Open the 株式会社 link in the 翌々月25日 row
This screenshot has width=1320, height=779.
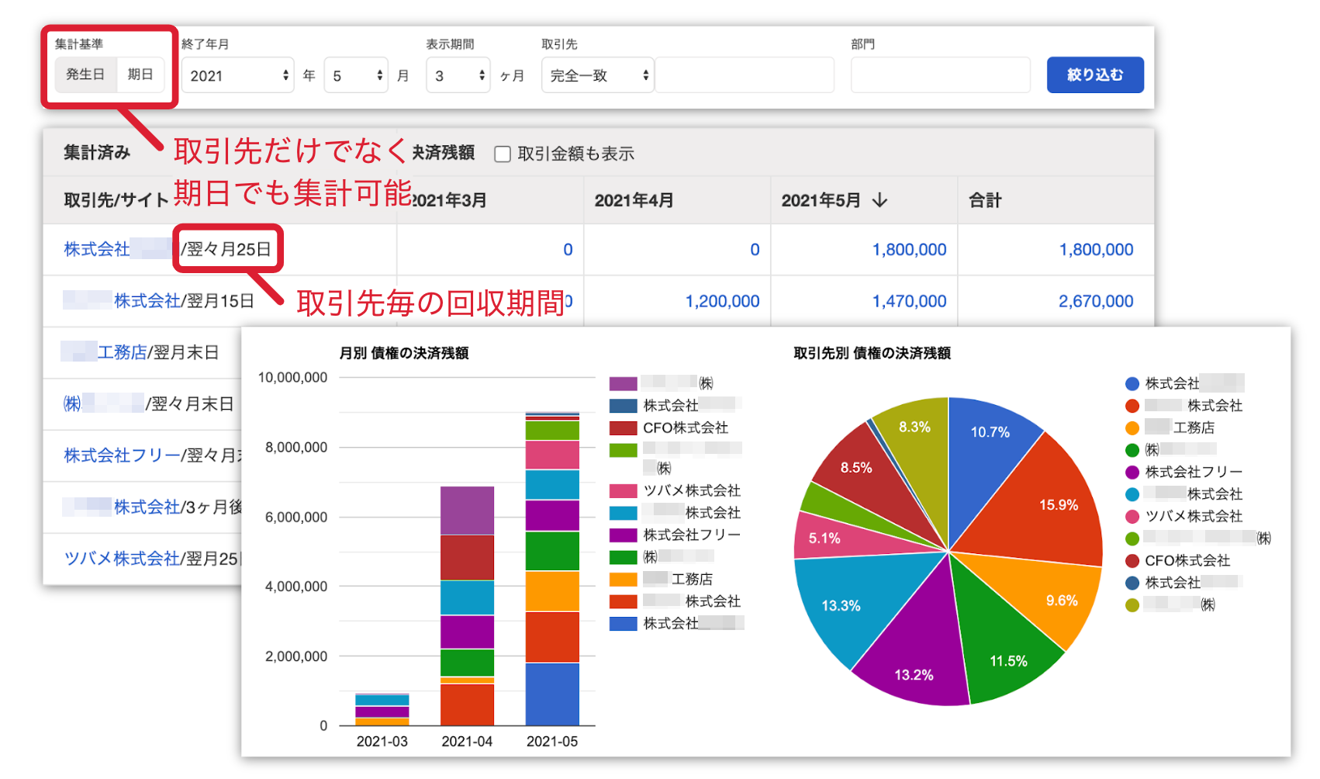coord(97,249)
